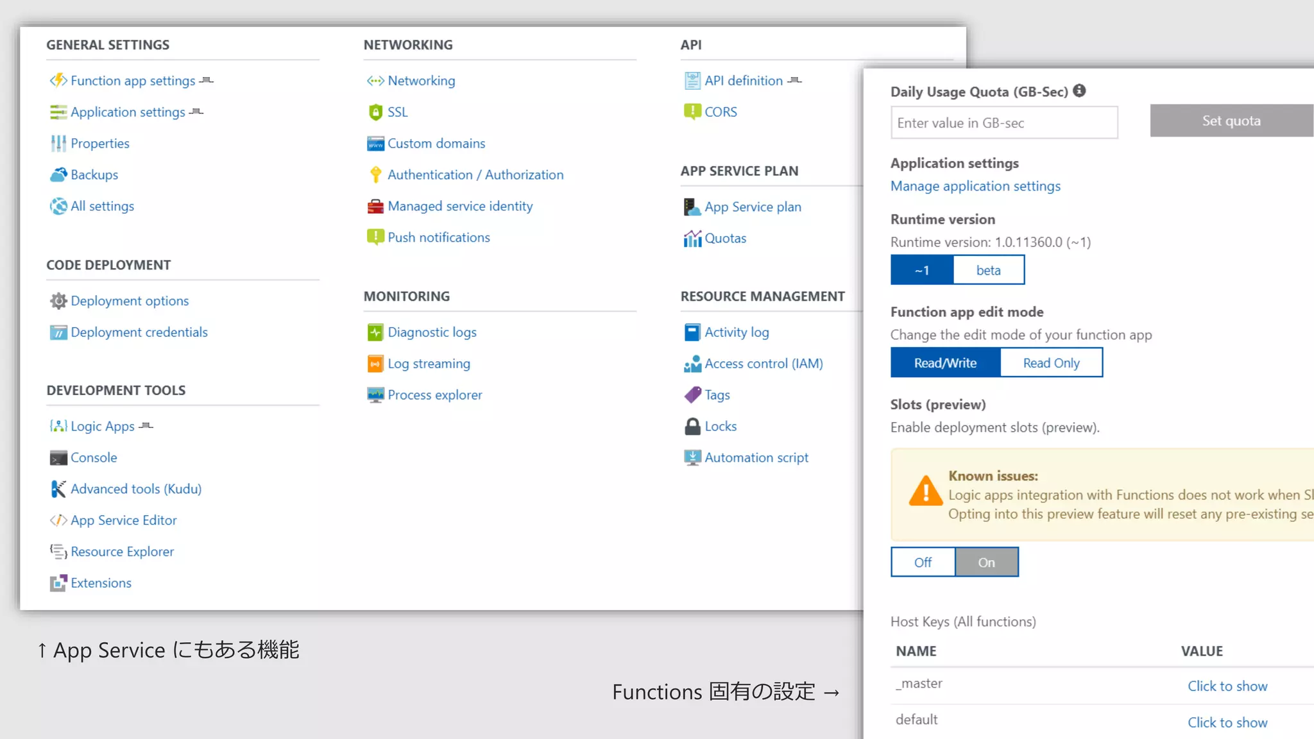
Task: Click the Networking arrows icon
Action: [375, 80]
